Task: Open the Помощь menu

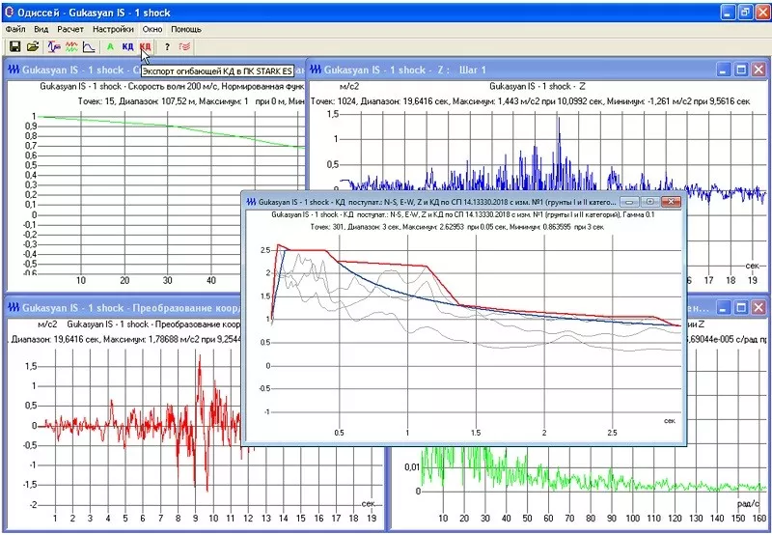Action: (186, 30)
